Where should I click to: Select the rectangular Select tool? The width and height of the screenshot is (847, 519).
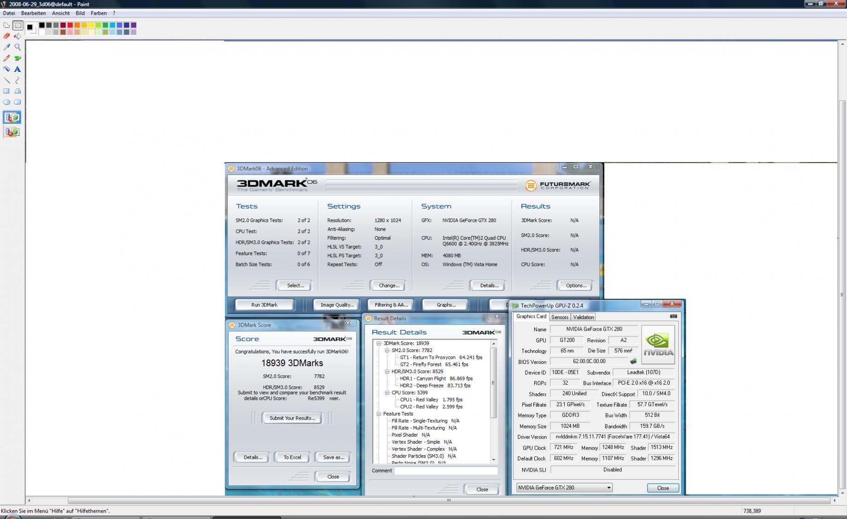click(18, 25)
